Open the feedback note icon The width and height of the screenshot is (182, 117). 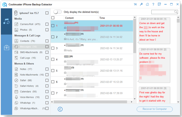click(159, 4)
